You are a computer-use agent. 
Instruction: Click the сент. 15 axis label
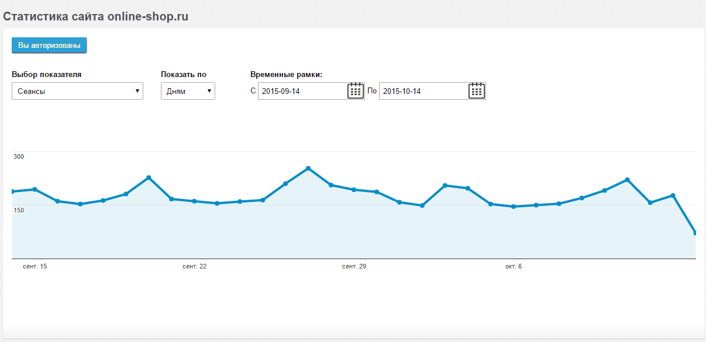[x=35, y=266]
